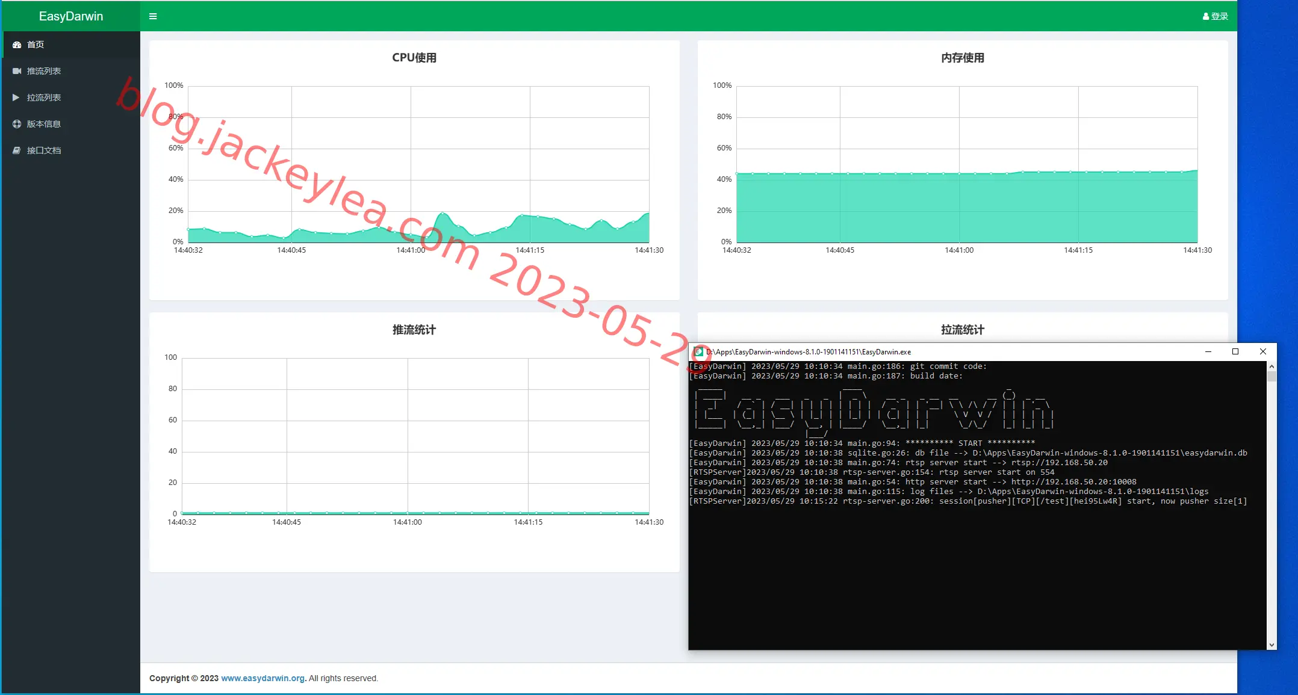This screenshot has height=695, width=1298.
Task: Click the memory chart area fill
Action: pos(967,208)
